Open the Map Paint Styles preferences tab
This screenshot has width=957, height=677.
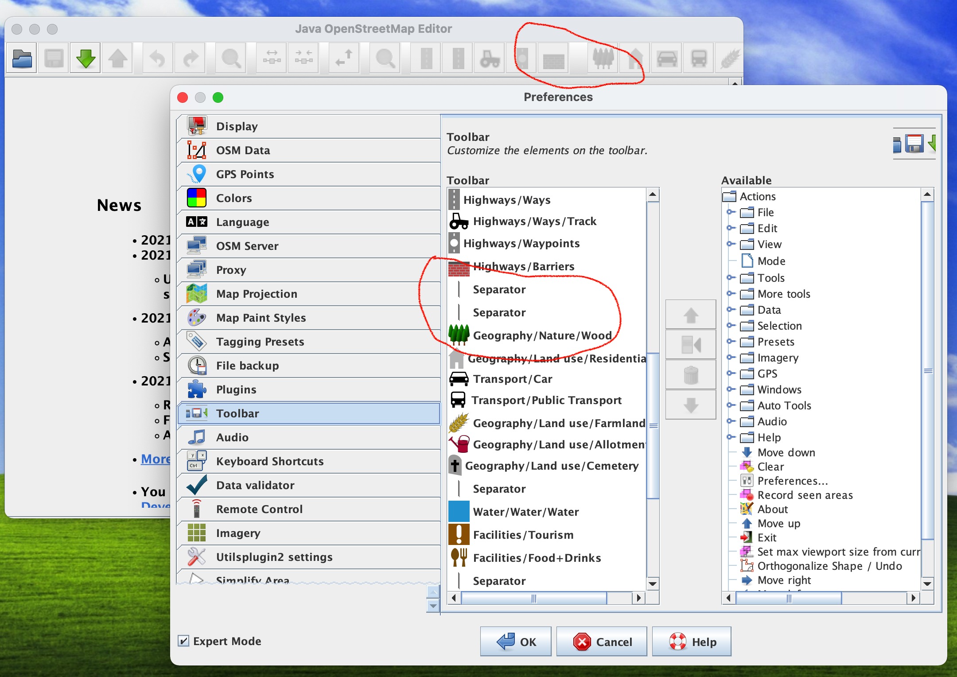(x=261, y=318)
